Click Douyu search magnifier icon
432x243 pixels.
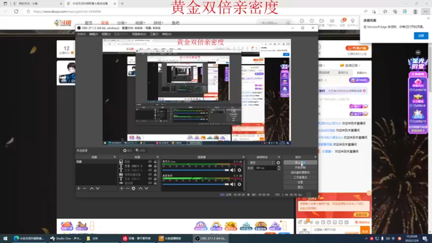288,23
